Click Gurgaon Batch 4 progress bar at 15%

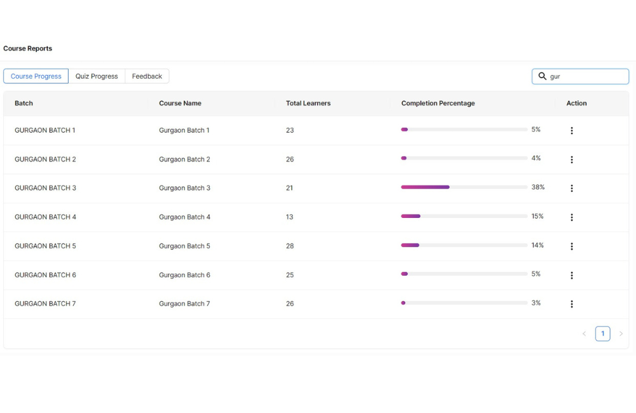(464, 217)
